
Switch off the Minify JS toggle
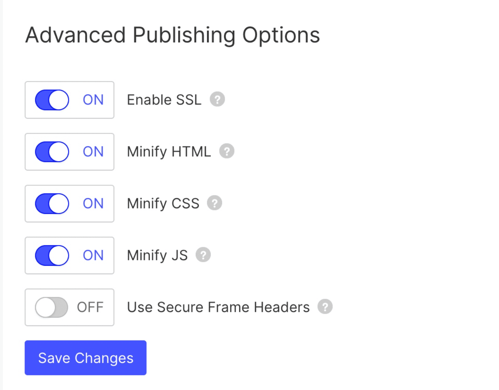[x=52, y=256]
